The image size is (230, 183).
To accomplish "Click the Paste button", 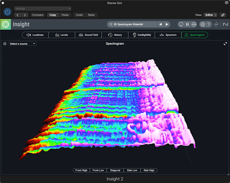I will (65, 15).
